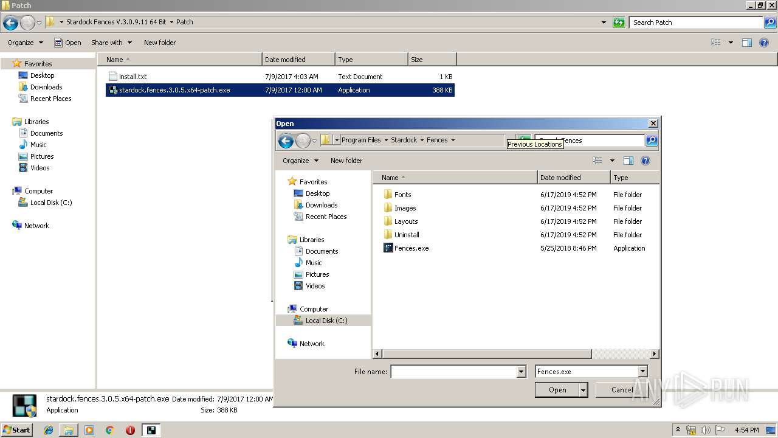Expand Fences.exe file type filter dropdown
Viewport: 778px width, 438px height.
(x=642, y=372)
